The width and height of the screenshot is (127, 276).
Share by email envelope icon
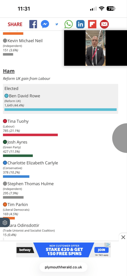(x=104, y=24)
